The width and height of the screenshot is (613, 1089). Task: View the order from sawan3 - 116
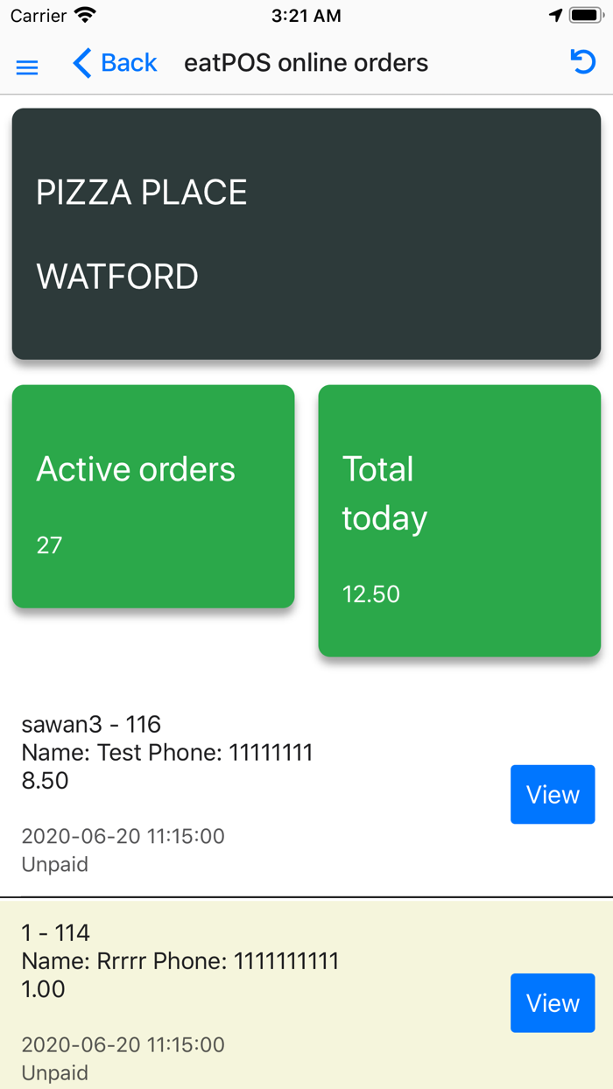553,794
